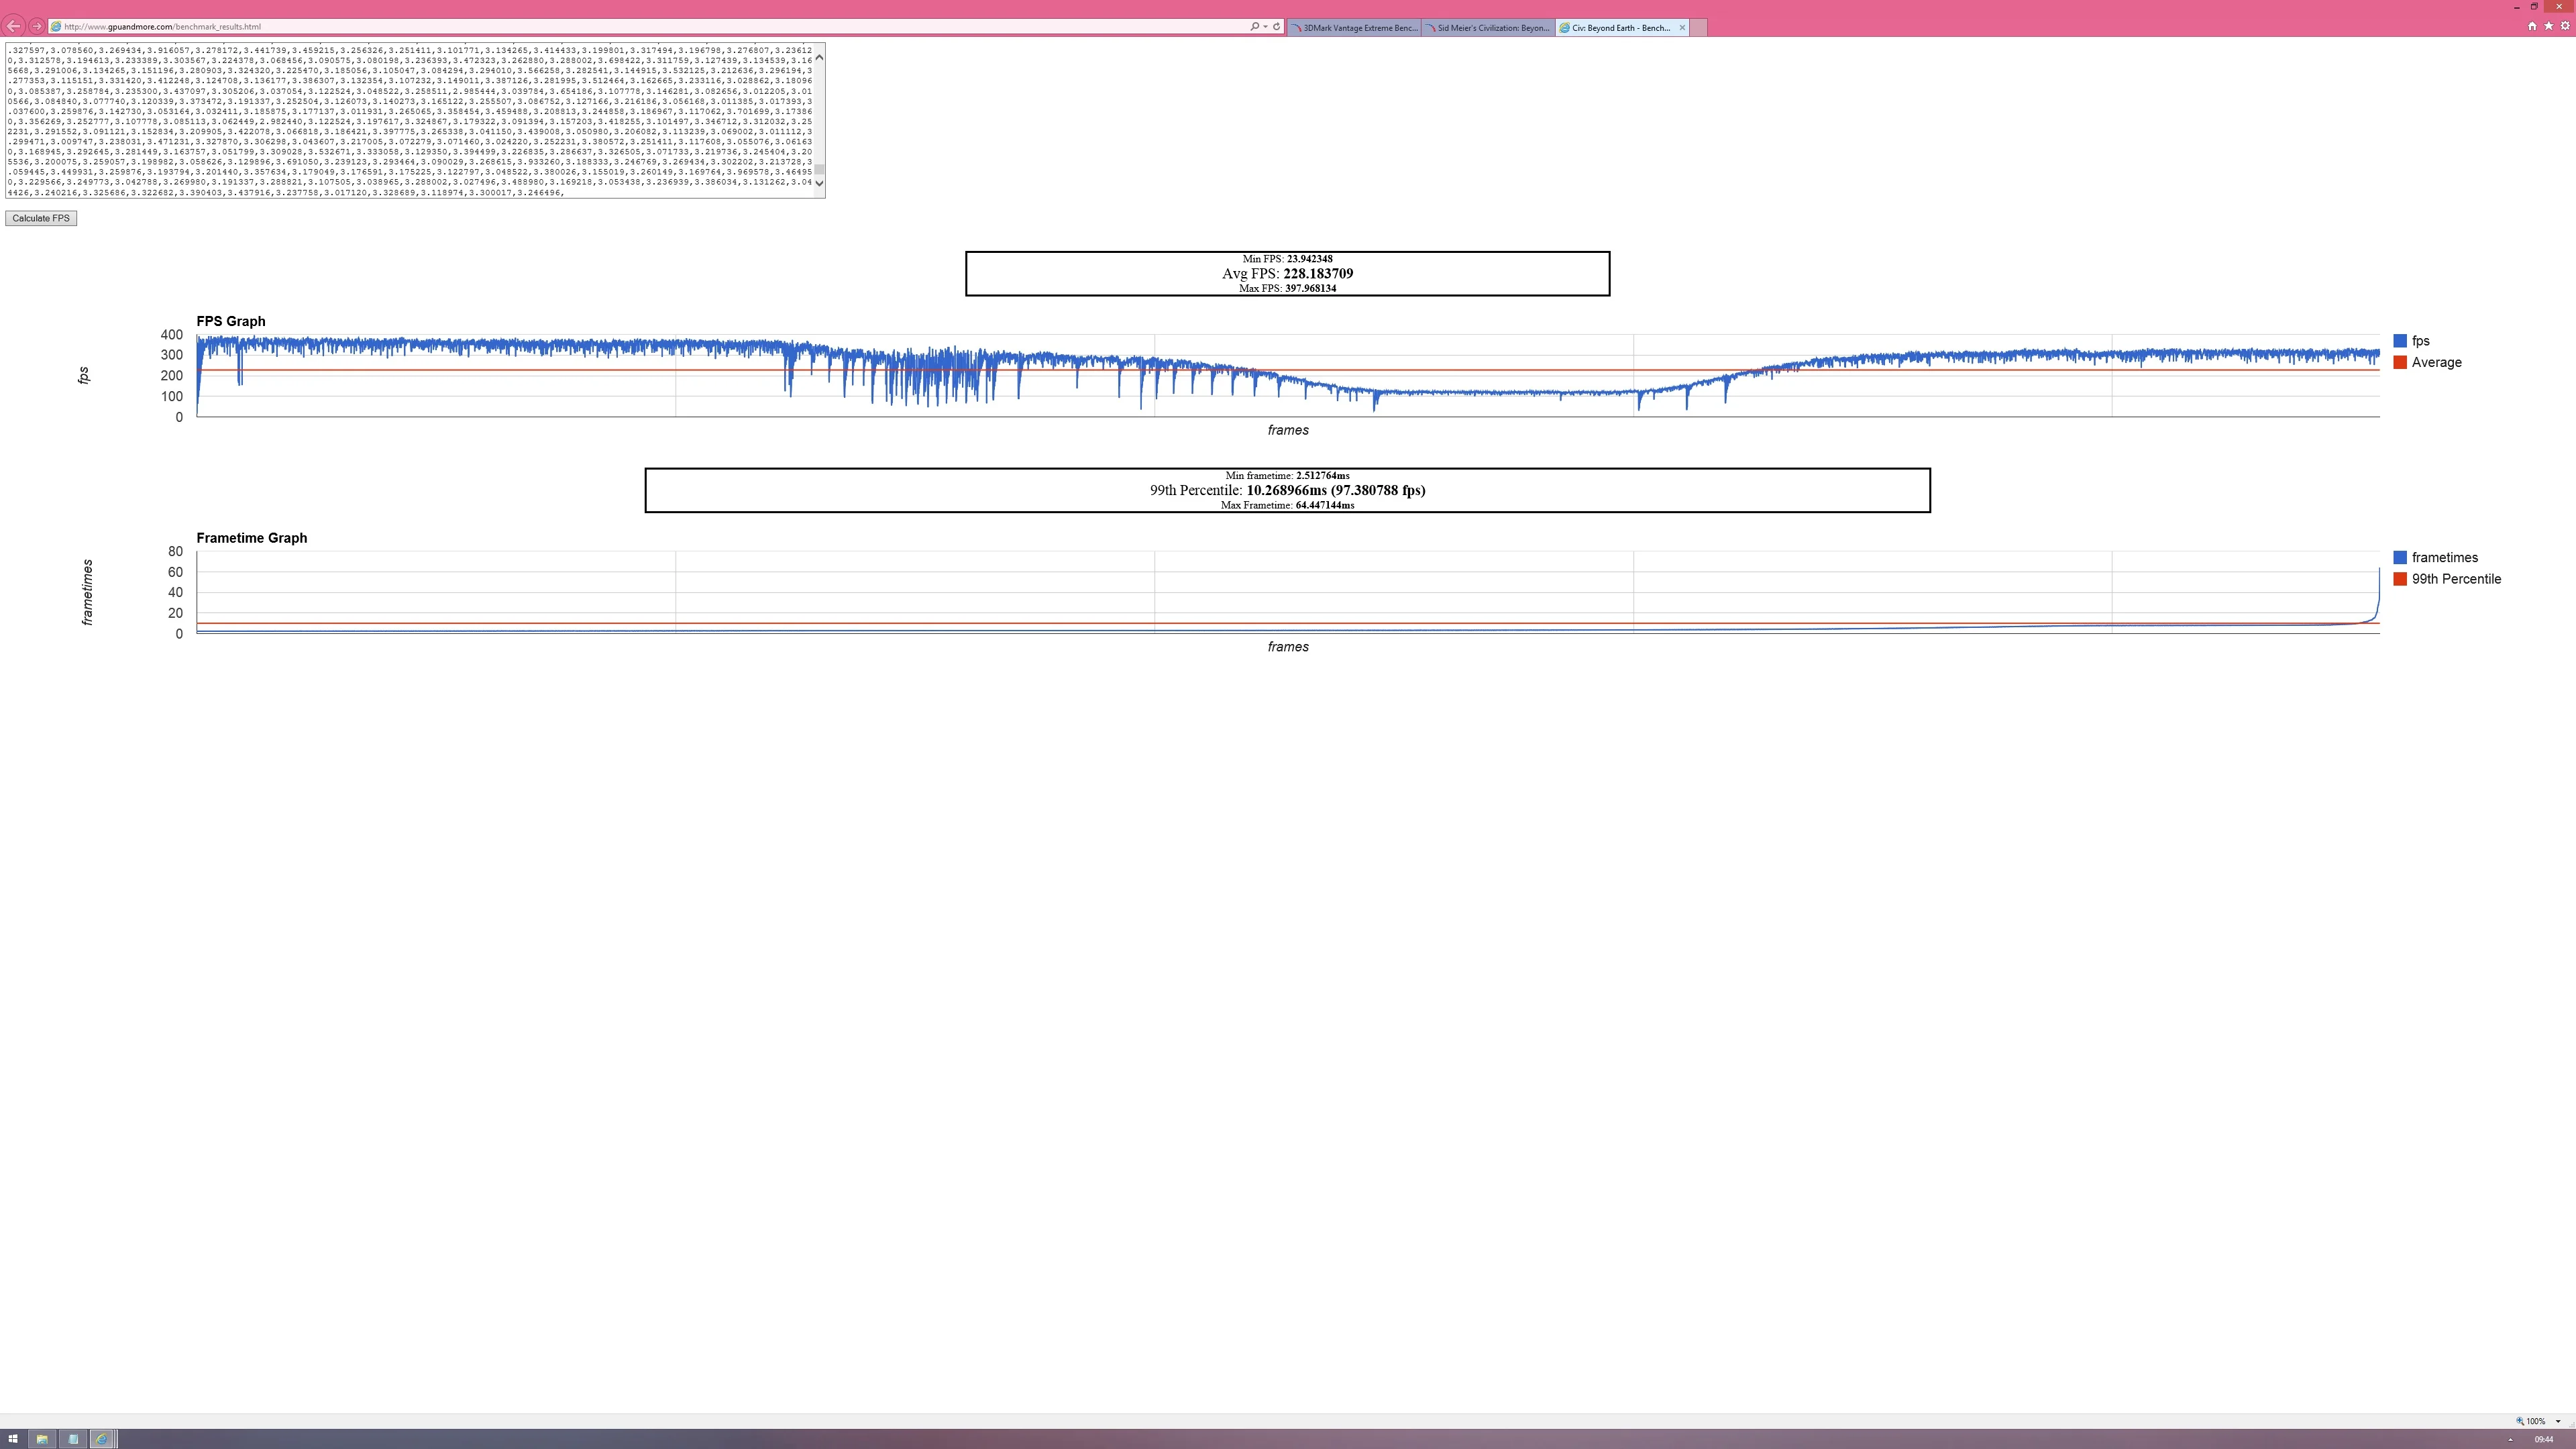Click the Avg FPS 228.183709 value

1287,273
